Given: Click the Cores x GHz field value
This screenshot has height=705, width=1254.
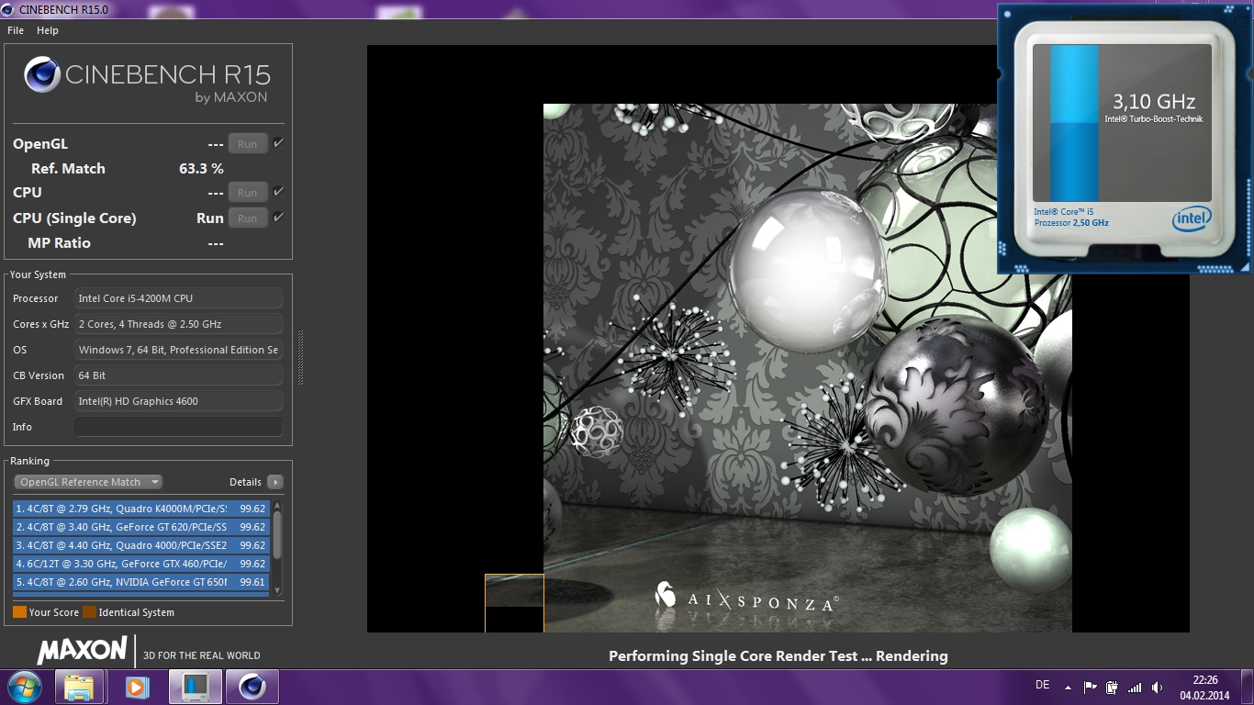Looking at the screenshot, I should [x=178, y=324].
